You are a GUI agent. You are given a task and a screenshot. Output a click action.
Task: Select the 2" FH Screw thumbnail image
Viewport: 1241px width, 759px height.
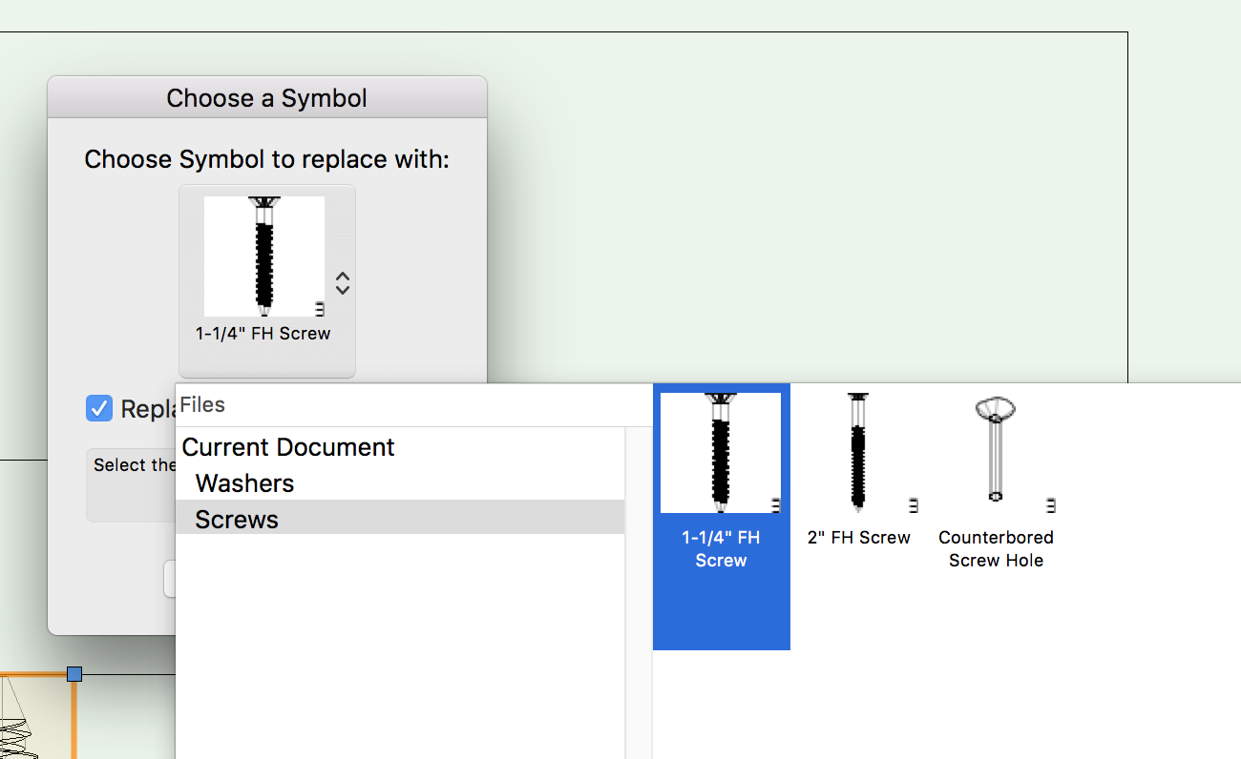[857, 450]
